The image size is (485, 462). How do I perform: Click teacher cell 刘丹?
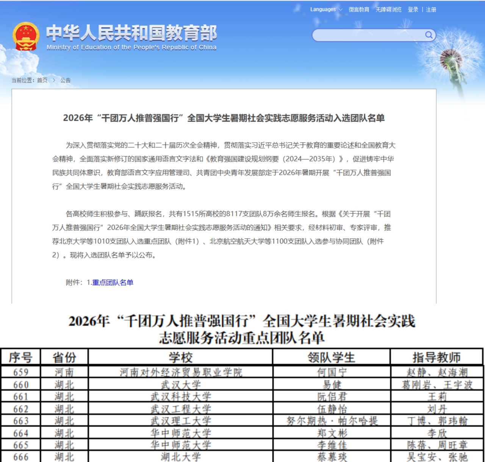[x=437, y=409]
